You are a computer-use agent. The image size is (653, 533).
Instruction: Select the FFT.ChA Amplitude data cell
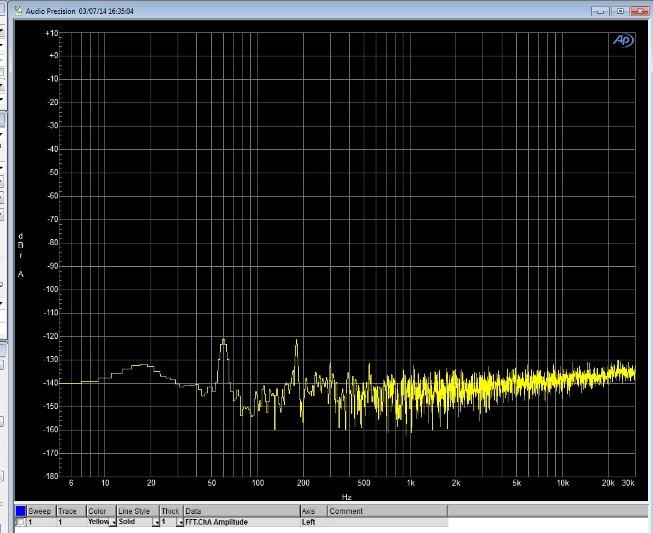point(242,522)
